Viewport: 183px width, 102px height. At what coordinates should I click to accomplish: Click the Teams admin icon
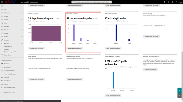pyautogui.click(x=2, y=84)
